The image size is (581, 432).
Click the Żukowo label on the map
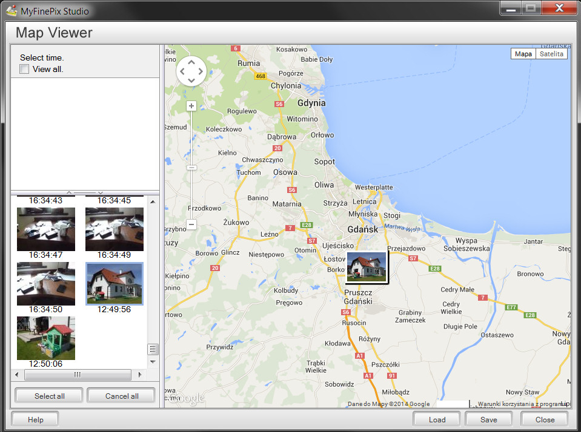(236, 222)
